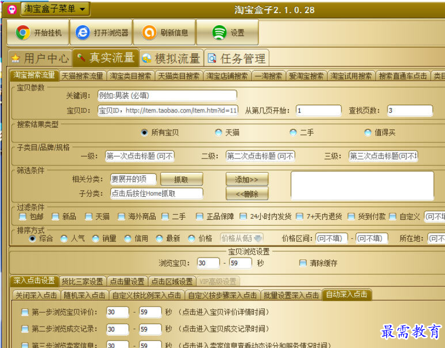
Task: Enable 第二步浏览成交记录 checkbox
Action: pos(25,329)
